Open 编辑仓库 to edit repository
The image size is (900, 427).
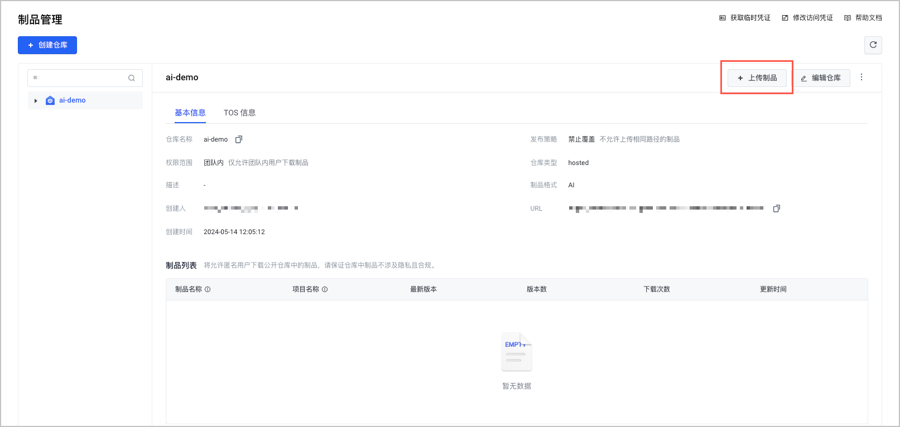coord(821,78)
